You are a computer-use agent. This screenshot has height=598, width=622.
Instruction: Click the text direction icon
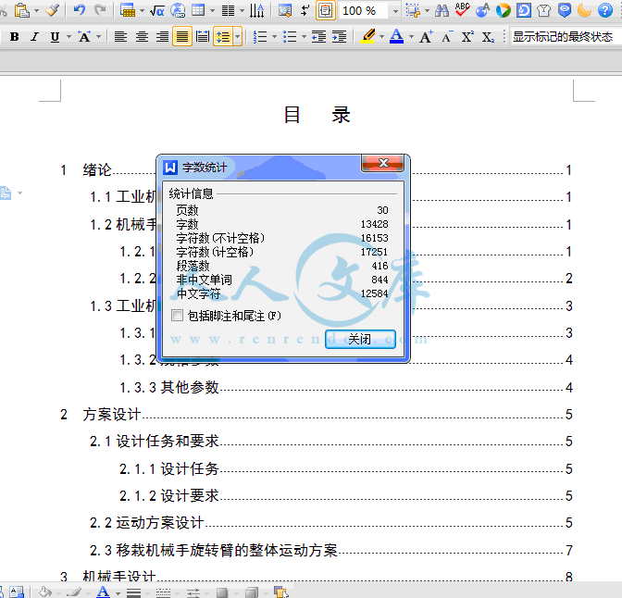pyautogui.click(x=256, y=10)
